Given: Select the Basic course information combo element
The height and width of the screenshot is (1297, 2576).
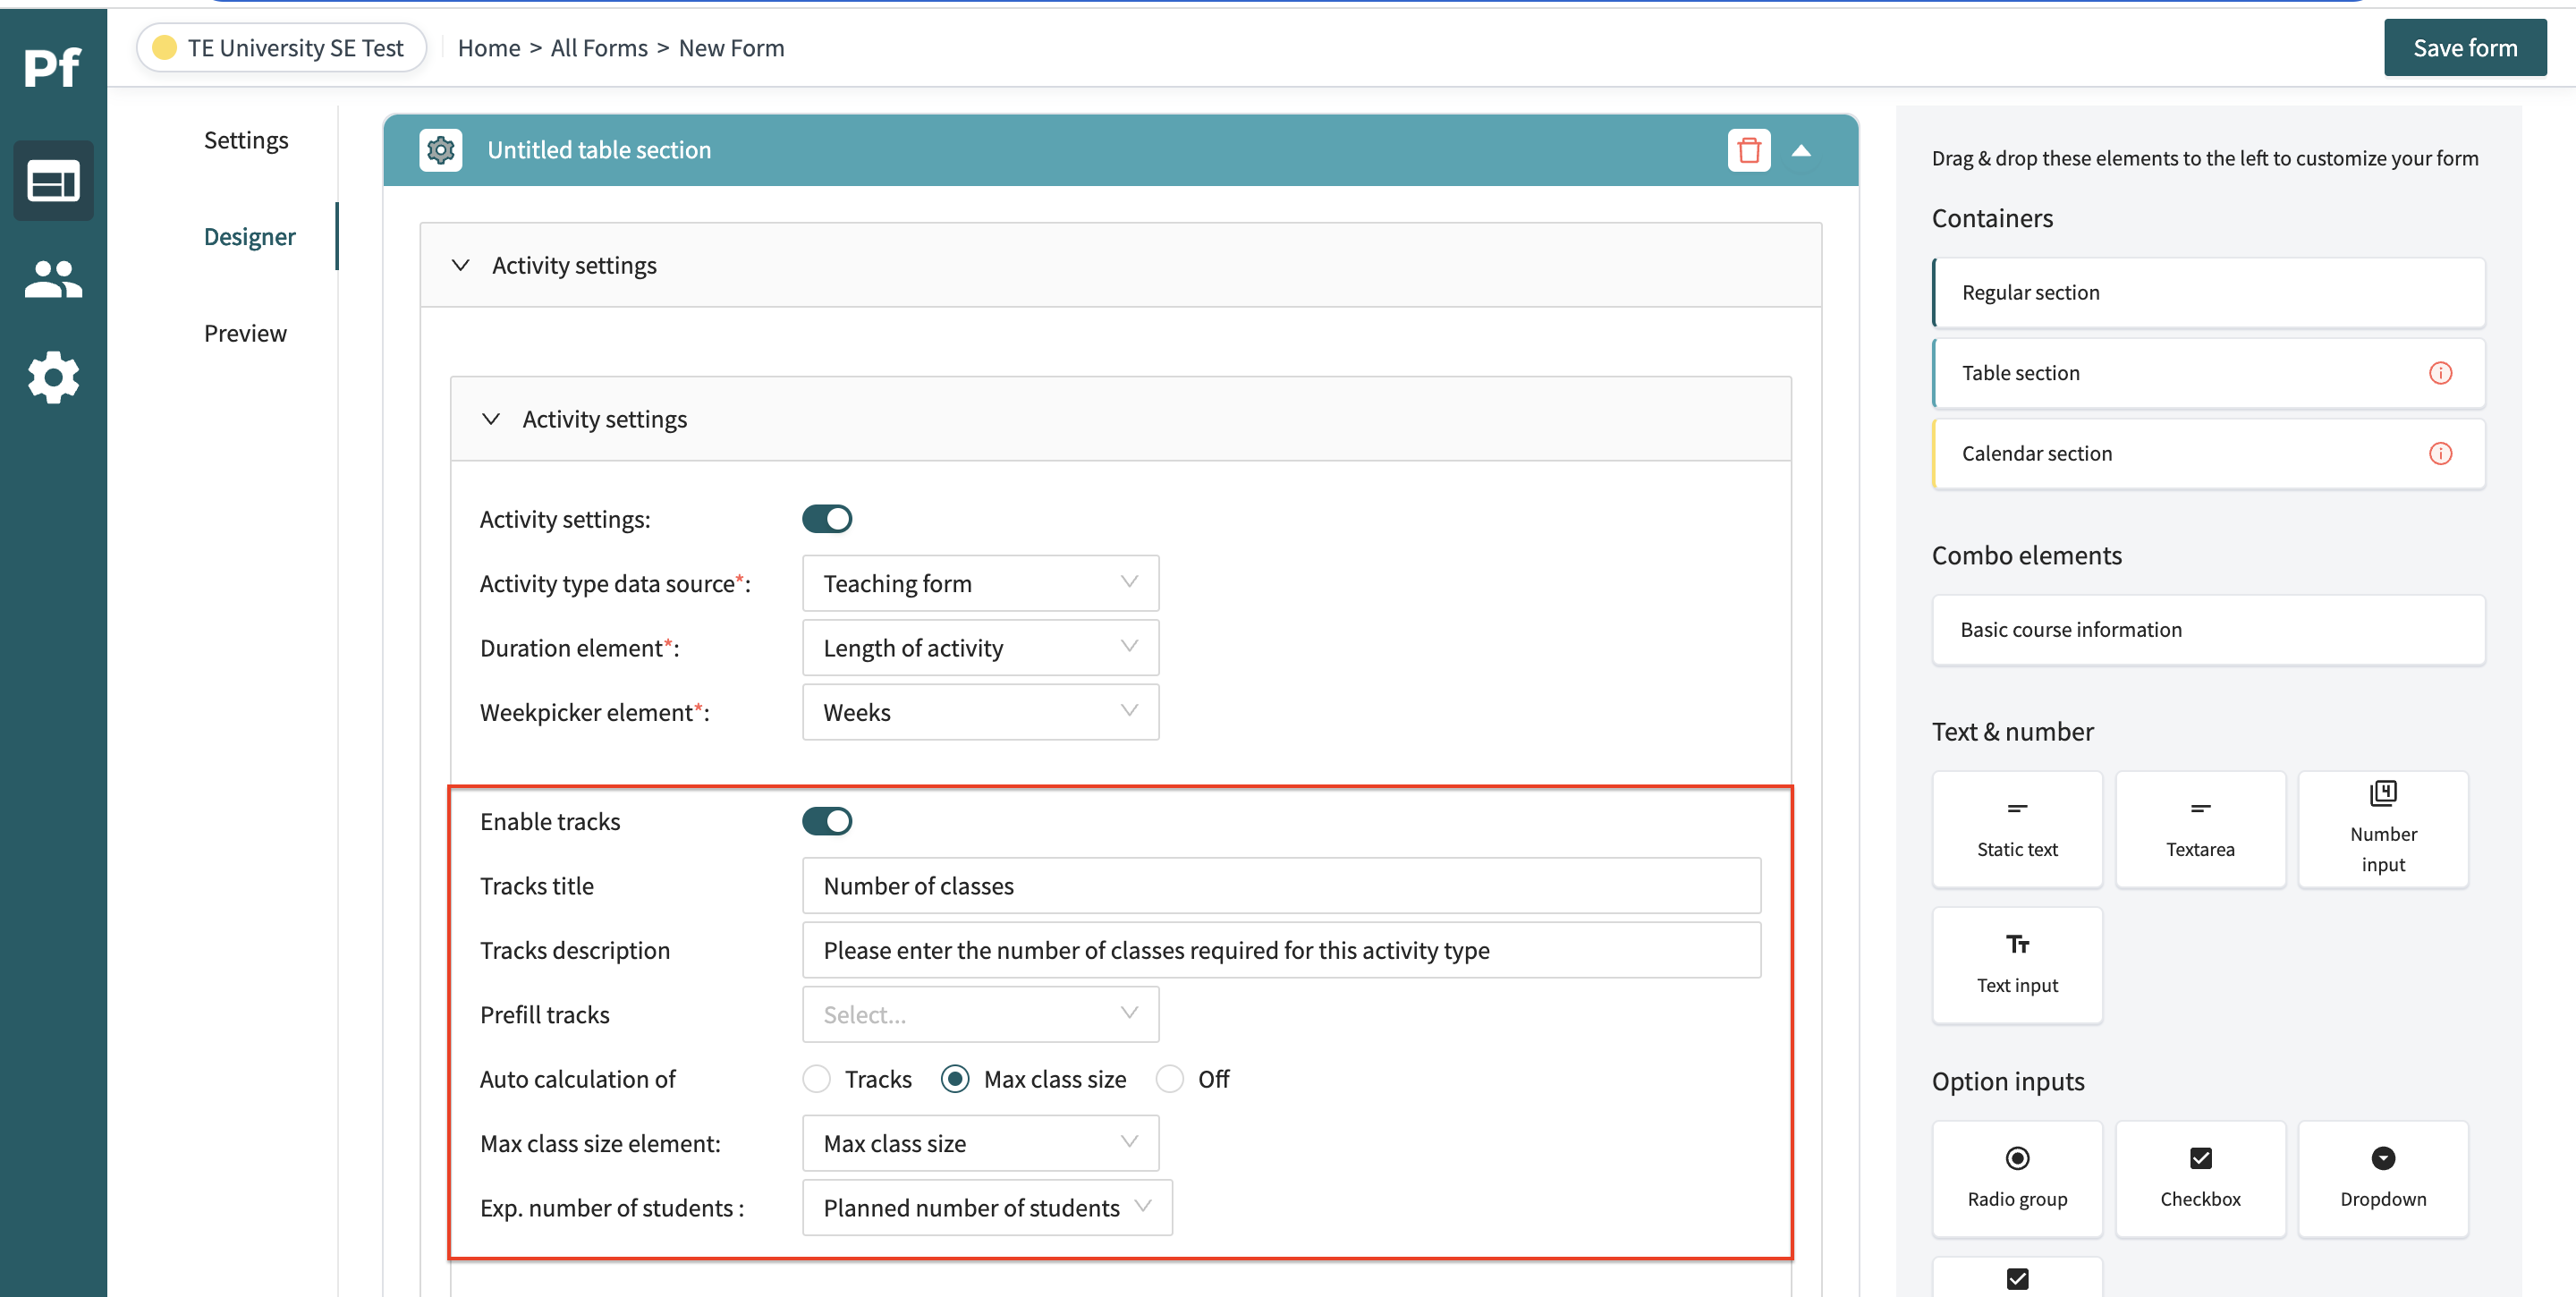Looking at the screenshot, I should pos(2208,631).
